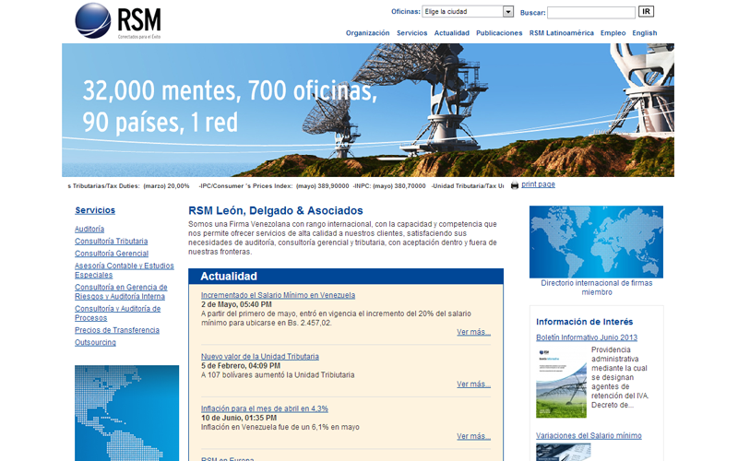
Task: Select the Información de Interés heading
Action: click(585, 322)
